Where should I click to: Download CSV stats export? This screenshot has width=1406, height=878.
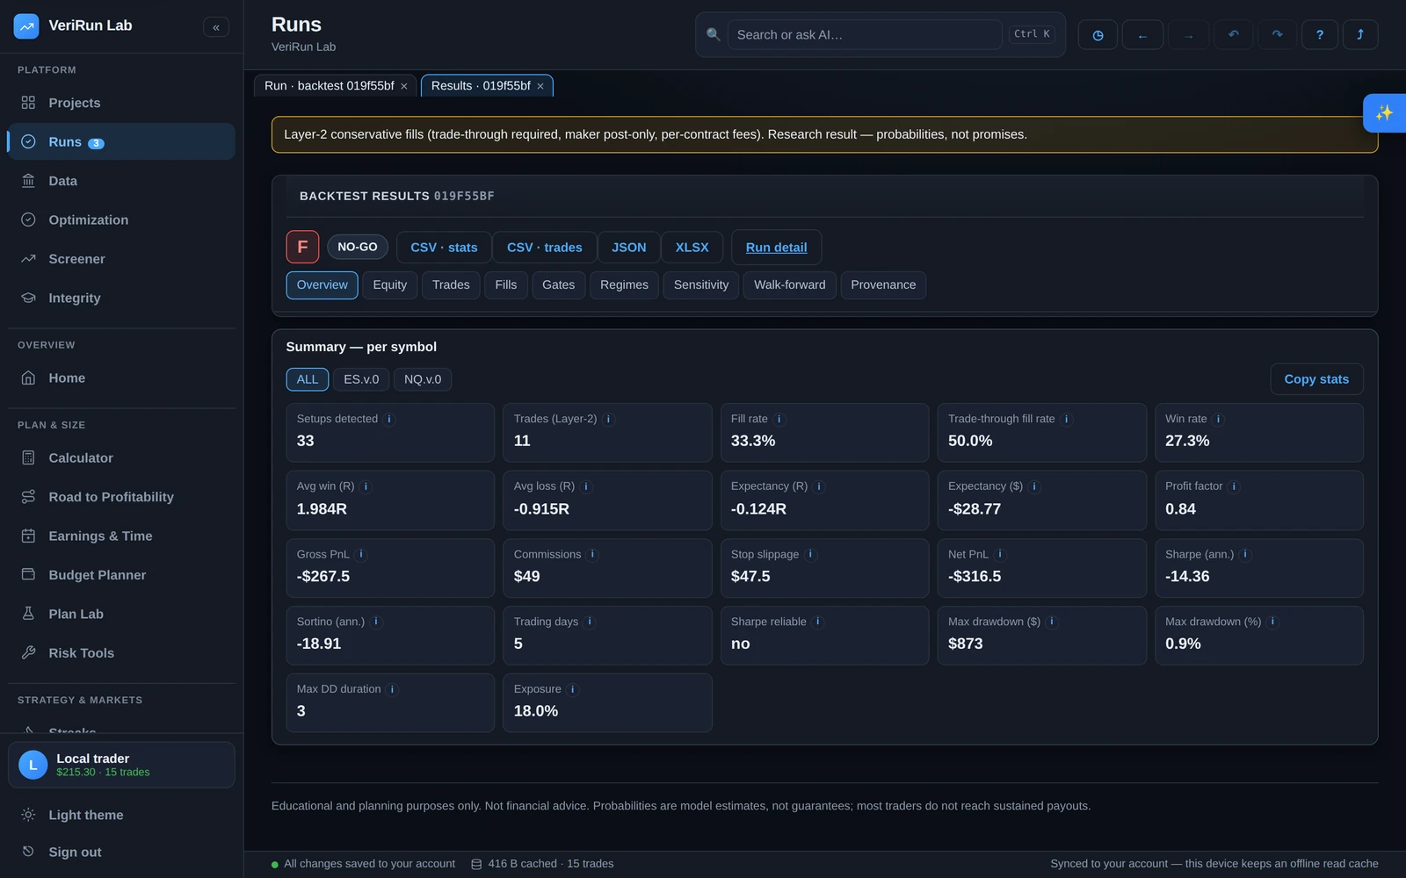coord(444,248)
